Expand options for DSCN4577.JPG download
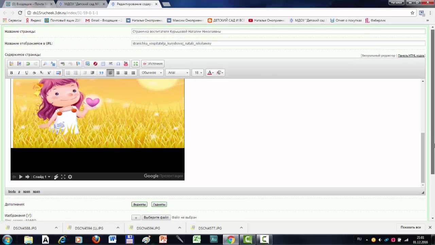This screenshot has width=435, height=245. point(241,228)
